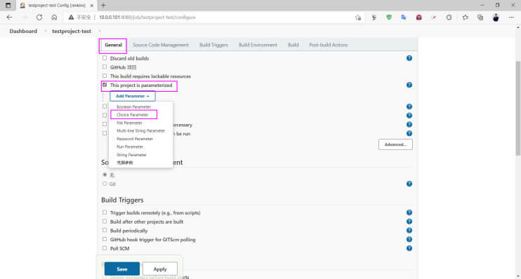Enable Discard old builds checkbox

pyautogui.click(x=105, y=57)
